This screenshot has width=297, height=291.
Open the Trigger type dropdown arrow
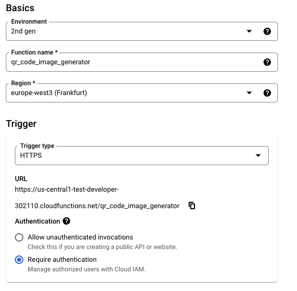[258, 156]
